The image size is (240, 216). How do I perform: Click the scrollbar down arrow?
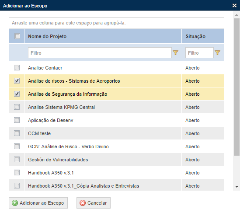point(237,187)
